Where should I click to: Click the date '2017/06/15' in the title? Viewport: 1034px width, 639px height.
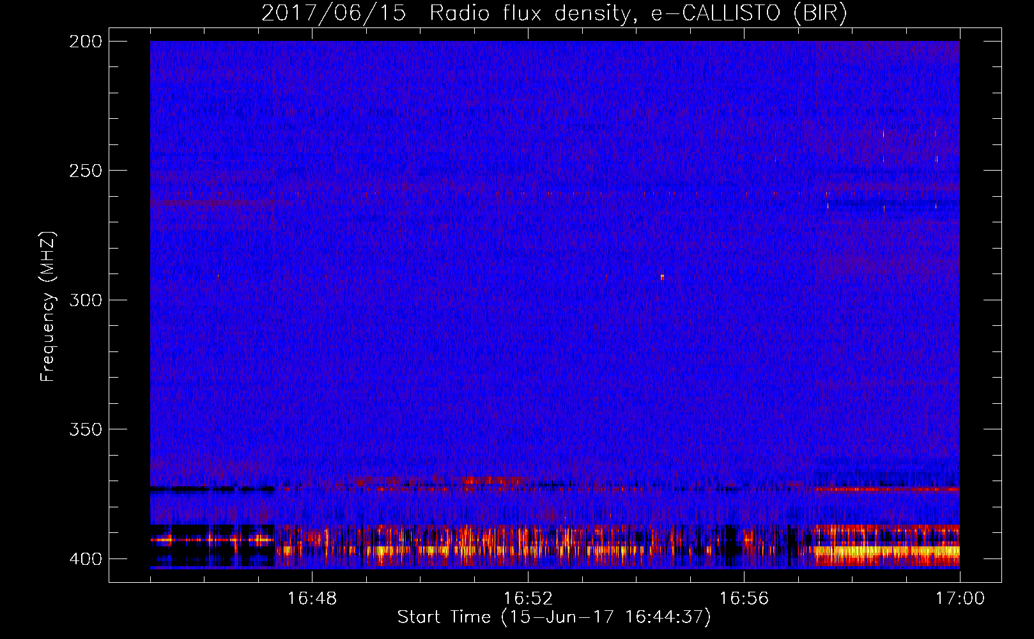pos(334,13)
